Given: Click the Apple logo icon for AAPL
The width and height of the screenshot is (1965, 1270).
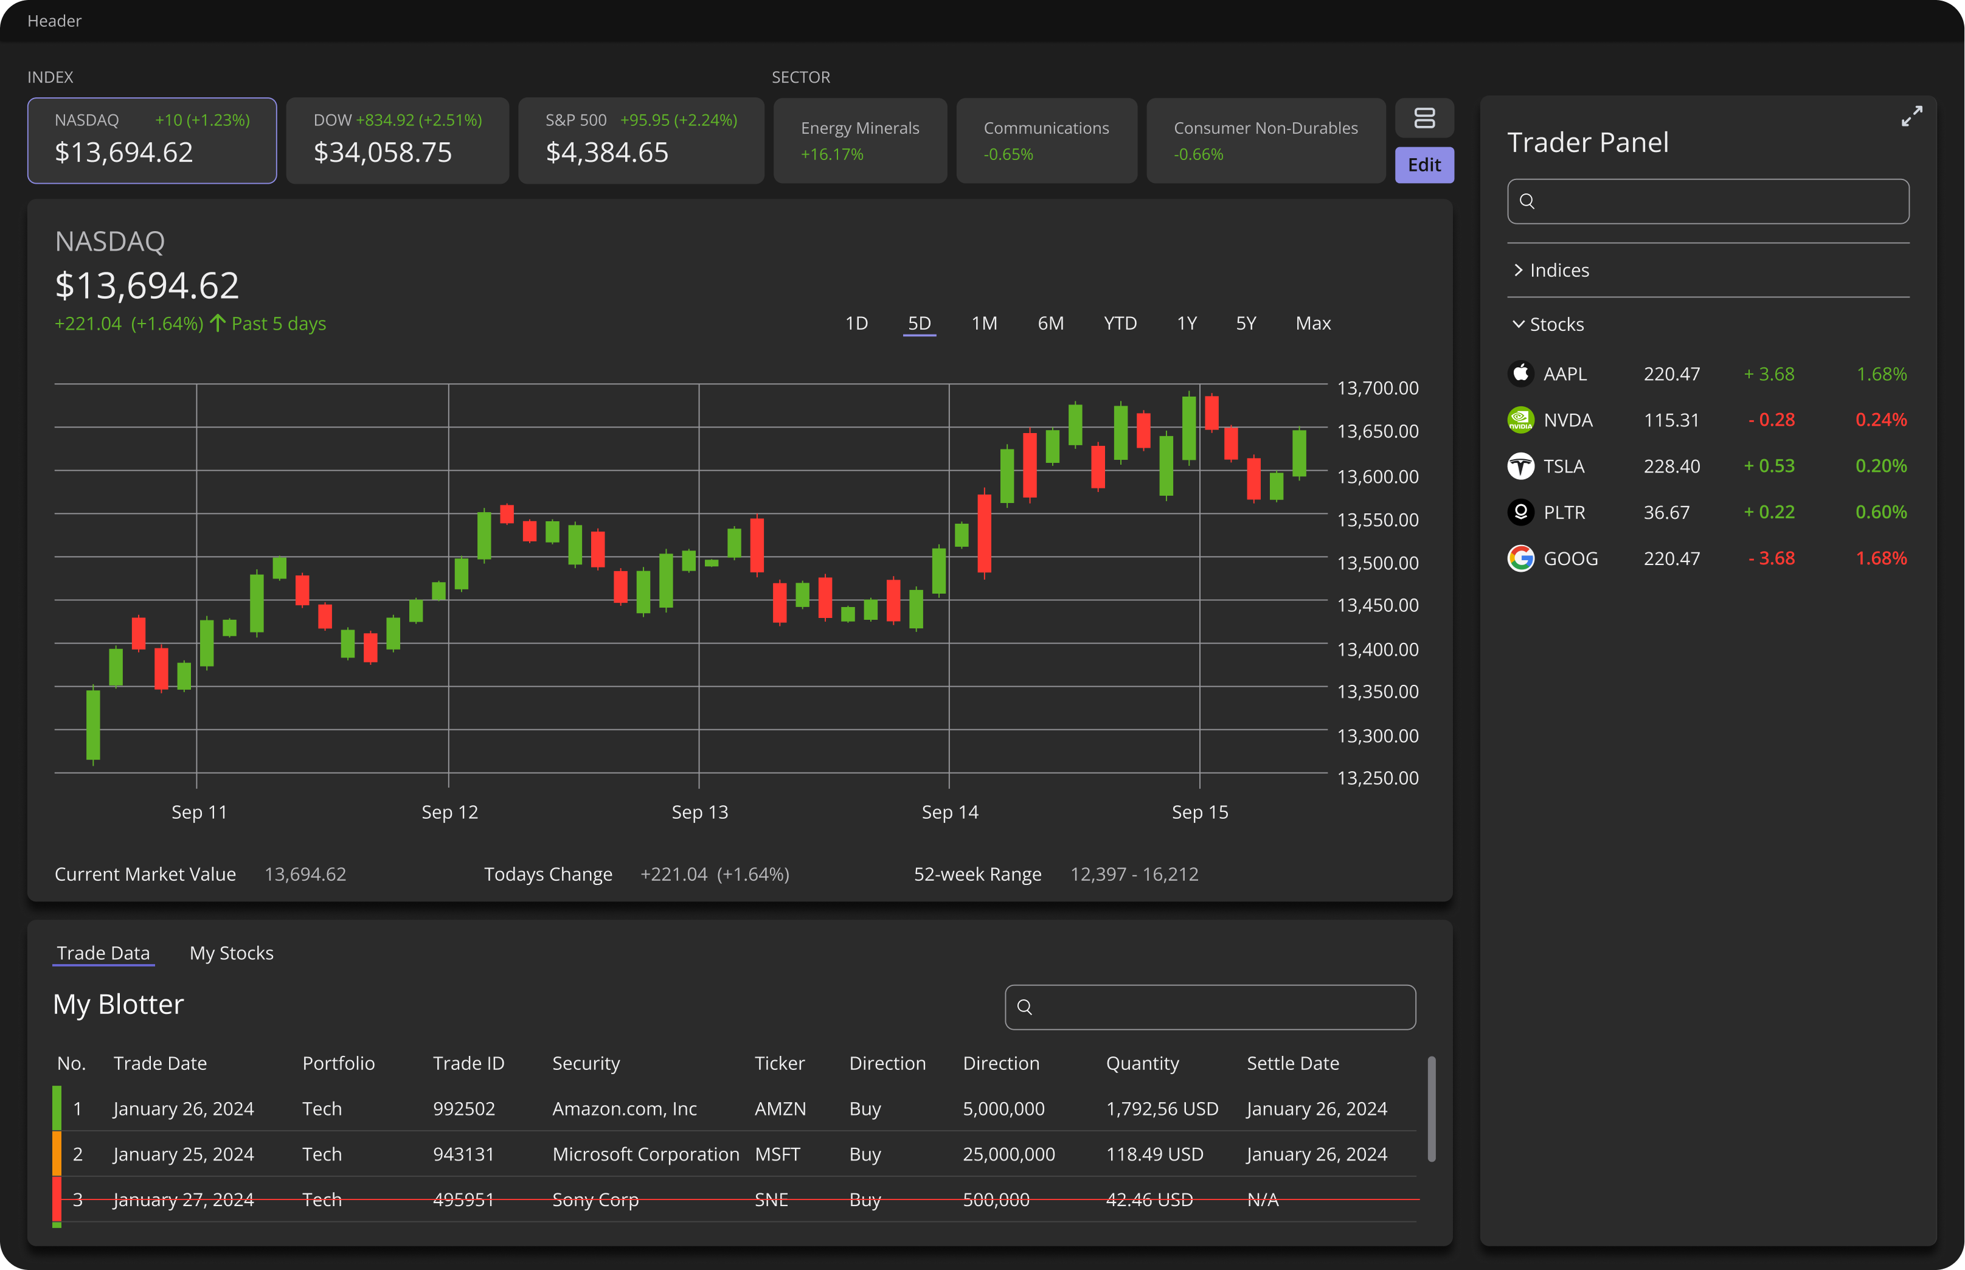Looking at the screenshot, I should pyautogui.click(x=1520, y=373).
